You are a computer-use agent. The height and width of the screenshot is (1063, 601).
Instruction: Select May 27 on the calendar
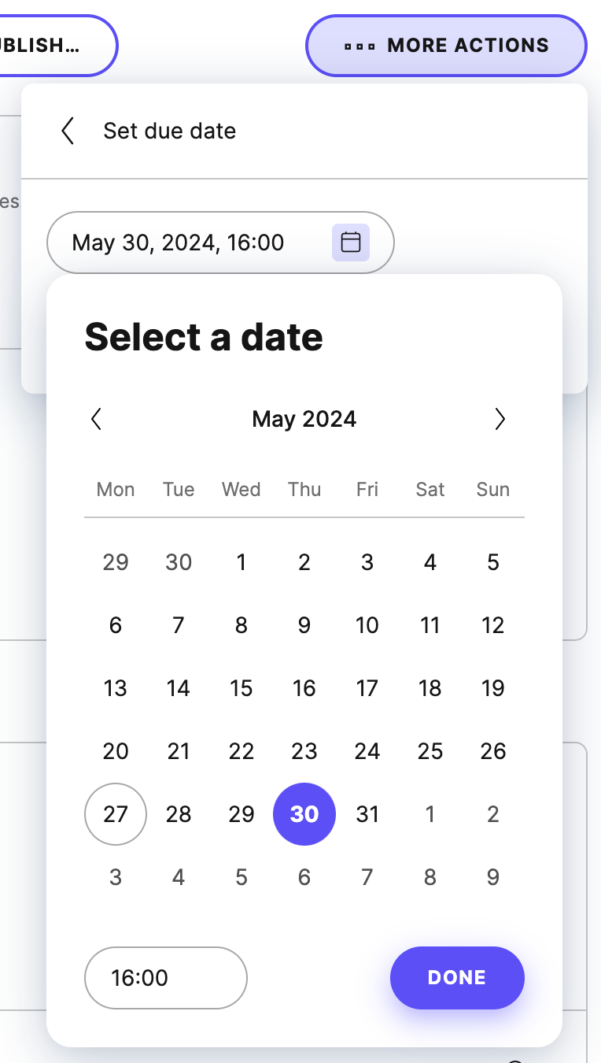click(116, 814)
